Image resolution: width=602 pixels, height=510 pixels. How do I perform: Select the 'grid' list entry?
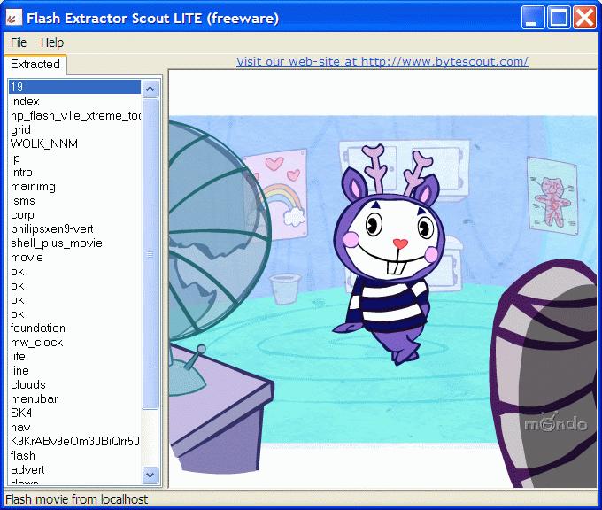tap(74, 130)
